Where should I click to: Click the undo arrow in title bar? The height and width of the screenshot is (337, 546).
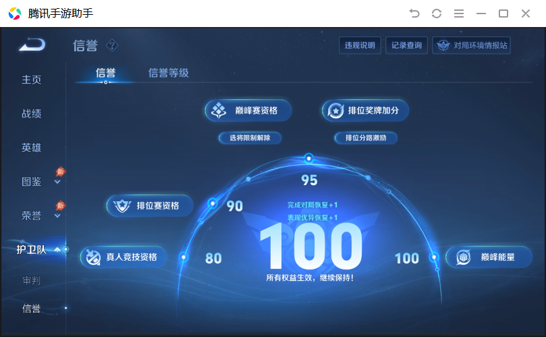[x=414, y=14]
